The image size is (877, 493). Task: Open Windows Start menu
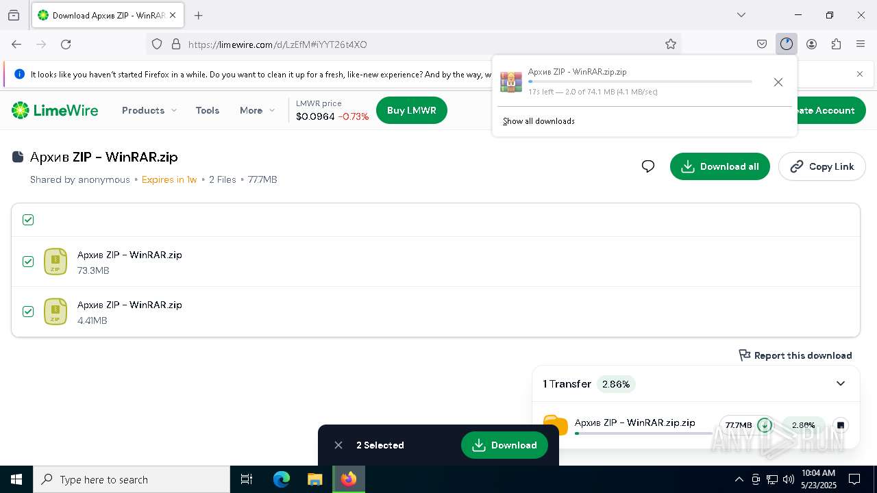click(x=16, y=479)
